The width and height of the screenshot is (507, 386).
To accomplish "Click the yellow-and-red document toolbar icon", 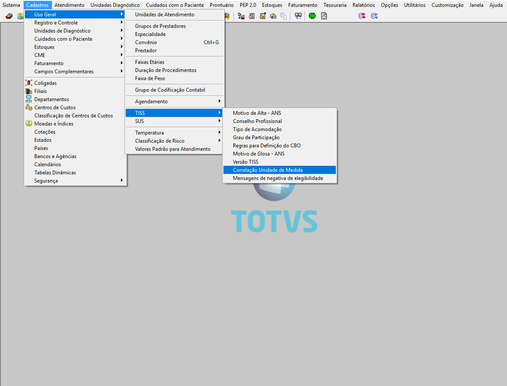I will point(262,16).
